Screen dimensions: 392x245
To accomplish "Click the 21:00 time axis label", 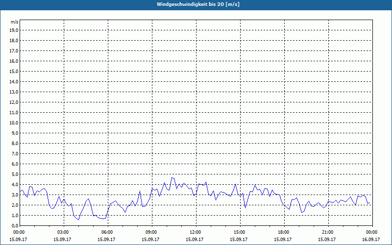I will click(328, 232).
